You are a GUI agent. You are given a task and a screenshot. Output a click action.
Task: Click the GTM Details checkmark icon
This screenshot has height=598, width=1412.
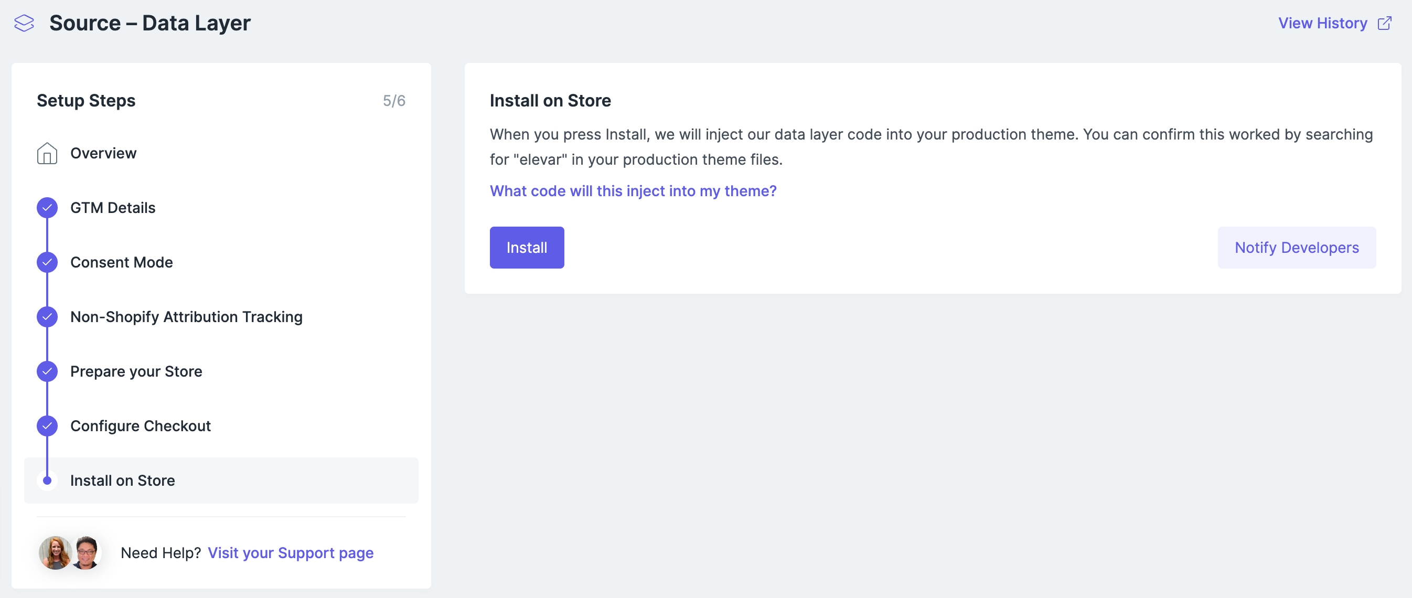[47, 208]
